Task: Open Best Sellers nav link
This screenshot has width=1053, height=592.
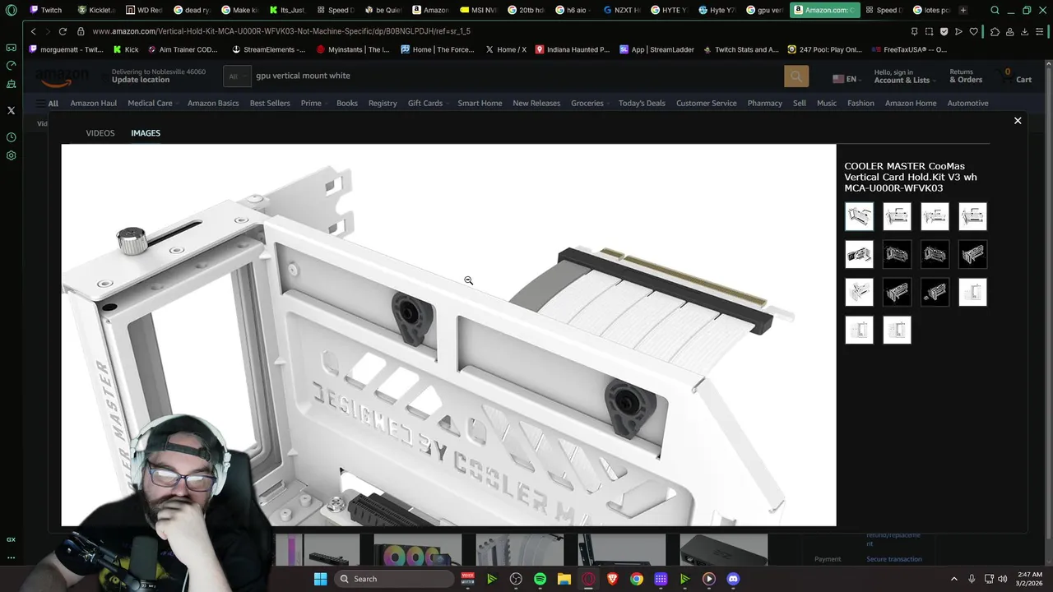Action: coord(270,104)
